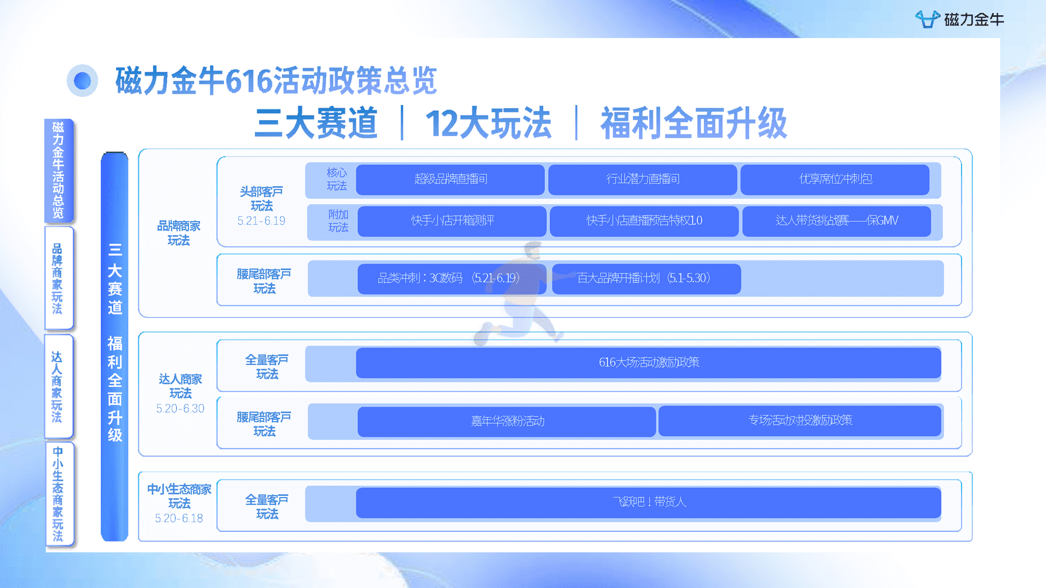
Task: Click the 附加玩法 label
Action: (338, 220)
